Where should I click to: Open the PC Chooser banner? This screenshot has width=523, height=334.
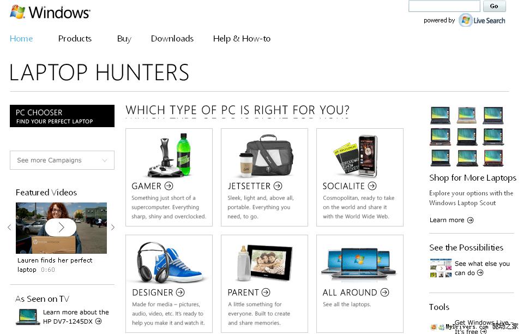62,116
